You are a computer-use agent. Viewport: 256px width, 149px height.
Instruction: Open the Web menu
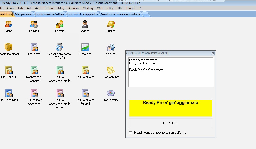100,8
